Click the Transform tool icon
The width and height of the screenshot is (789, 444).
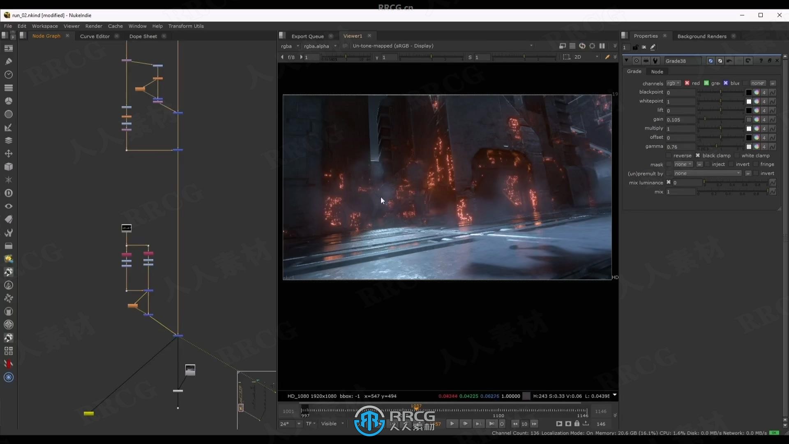[8, 153]
